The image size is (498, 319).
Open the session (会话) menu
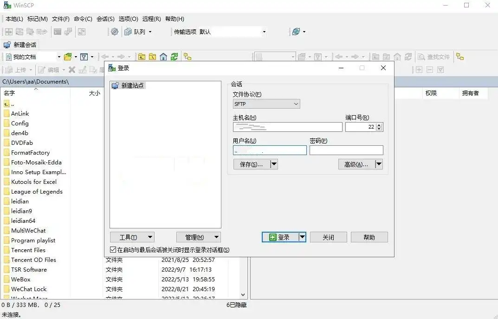[105, 19]
